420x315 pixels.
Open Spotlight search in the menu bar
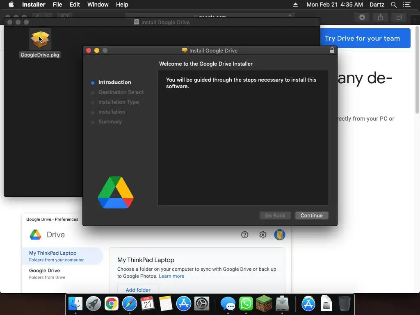[x=393, y=5]
